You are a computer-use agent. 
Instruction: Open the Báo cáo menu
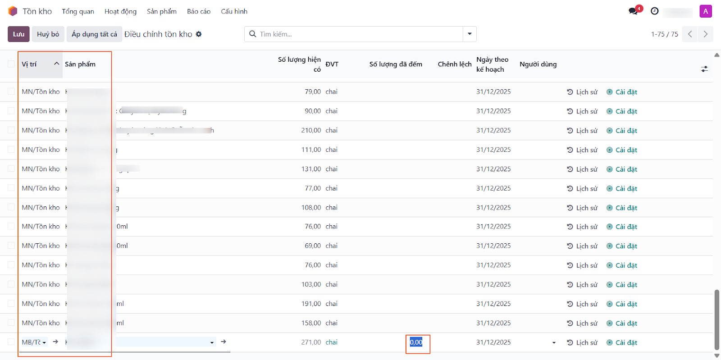[199, 11]
